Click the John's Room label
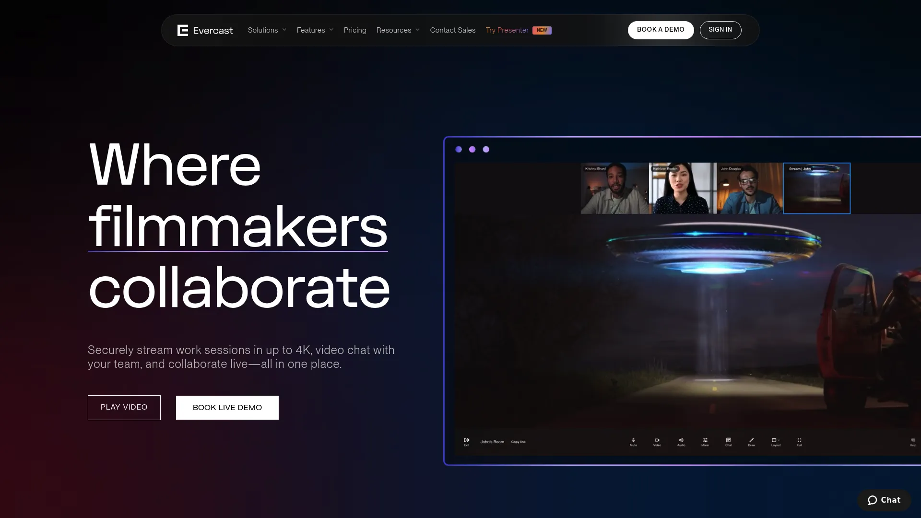The width and height of the screenshot is (921, 518). click(492, 442)
